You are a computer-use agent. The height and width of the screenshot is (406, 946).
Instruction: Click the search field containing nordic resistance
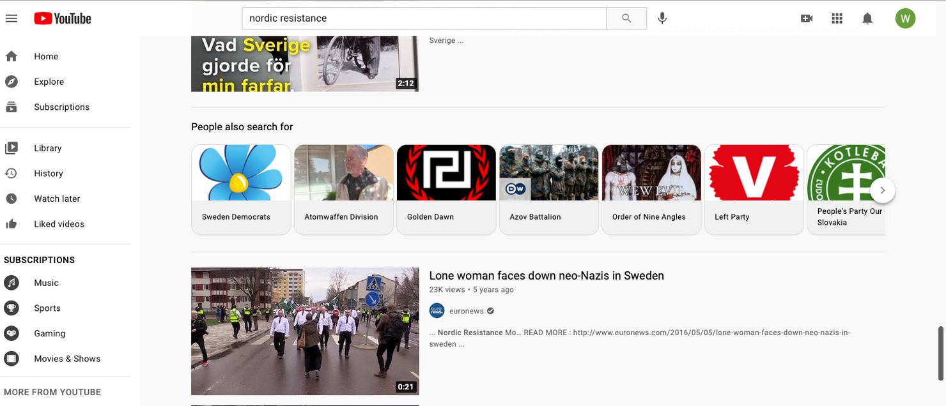point(424,18)
